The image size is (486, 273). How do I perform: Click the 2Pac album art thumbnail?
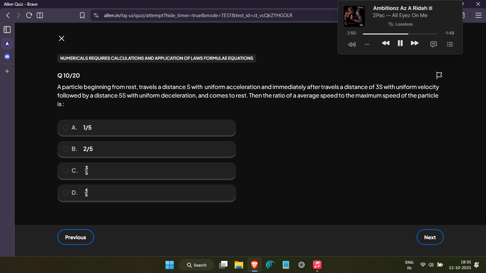coord(354,16)
